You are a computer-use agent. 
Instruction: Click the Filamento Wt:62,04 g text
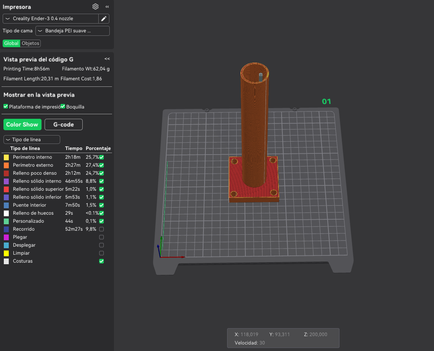point(86,69)
